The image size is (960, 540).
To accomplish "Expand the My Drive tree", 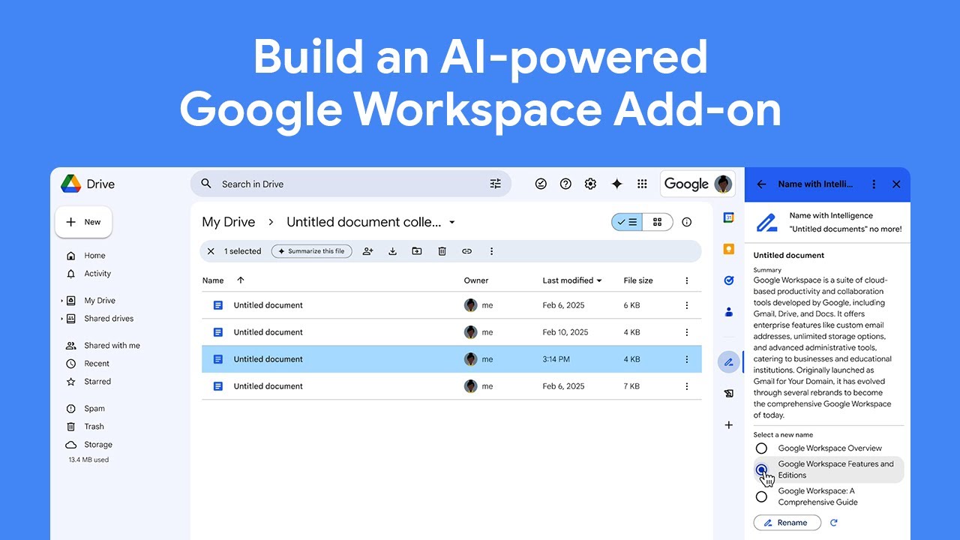I will (x=61, y=301).
